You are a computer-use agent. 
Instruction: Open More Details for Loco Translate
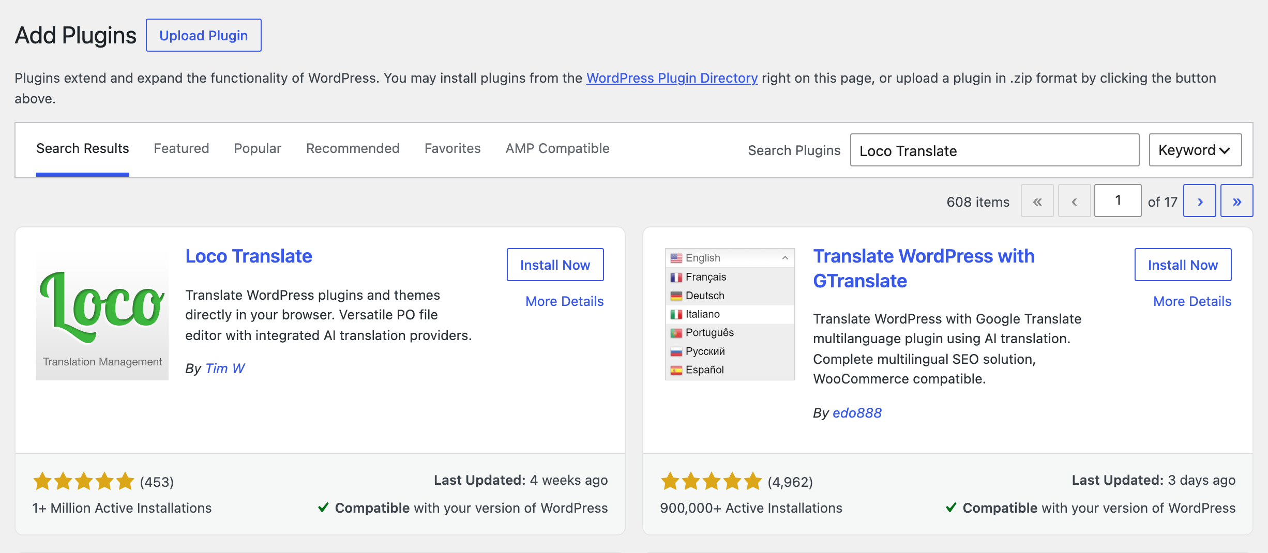pos(564,301)
